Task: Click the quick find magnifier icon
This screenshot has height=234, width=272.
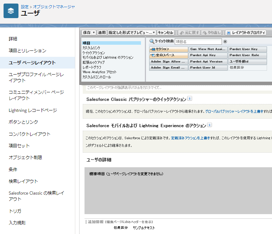Action: click(152, 42)
